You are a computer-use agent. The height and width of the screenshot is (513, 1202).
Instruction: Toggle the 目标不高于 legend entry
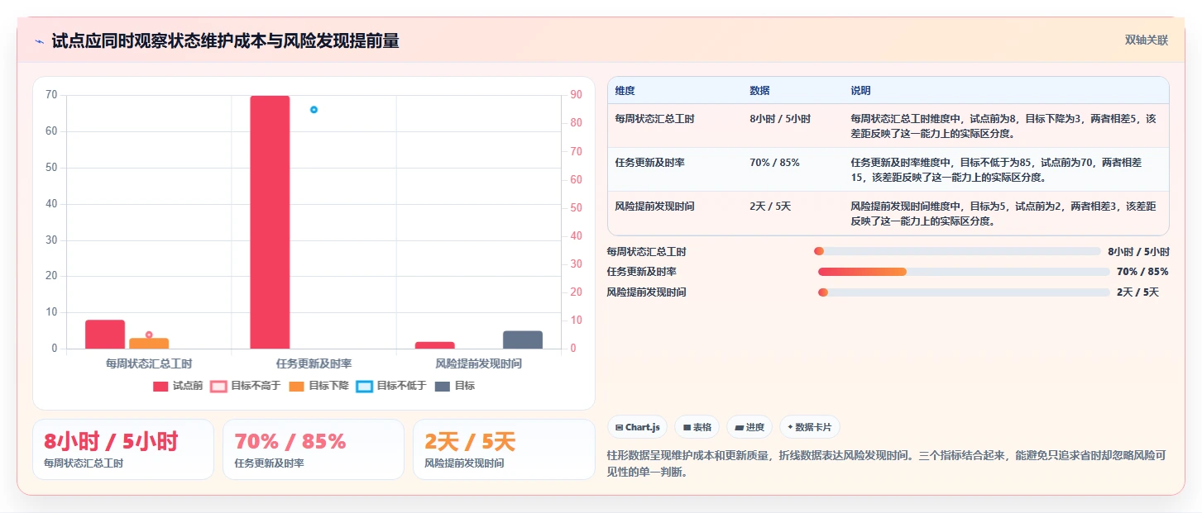[246, 386]
